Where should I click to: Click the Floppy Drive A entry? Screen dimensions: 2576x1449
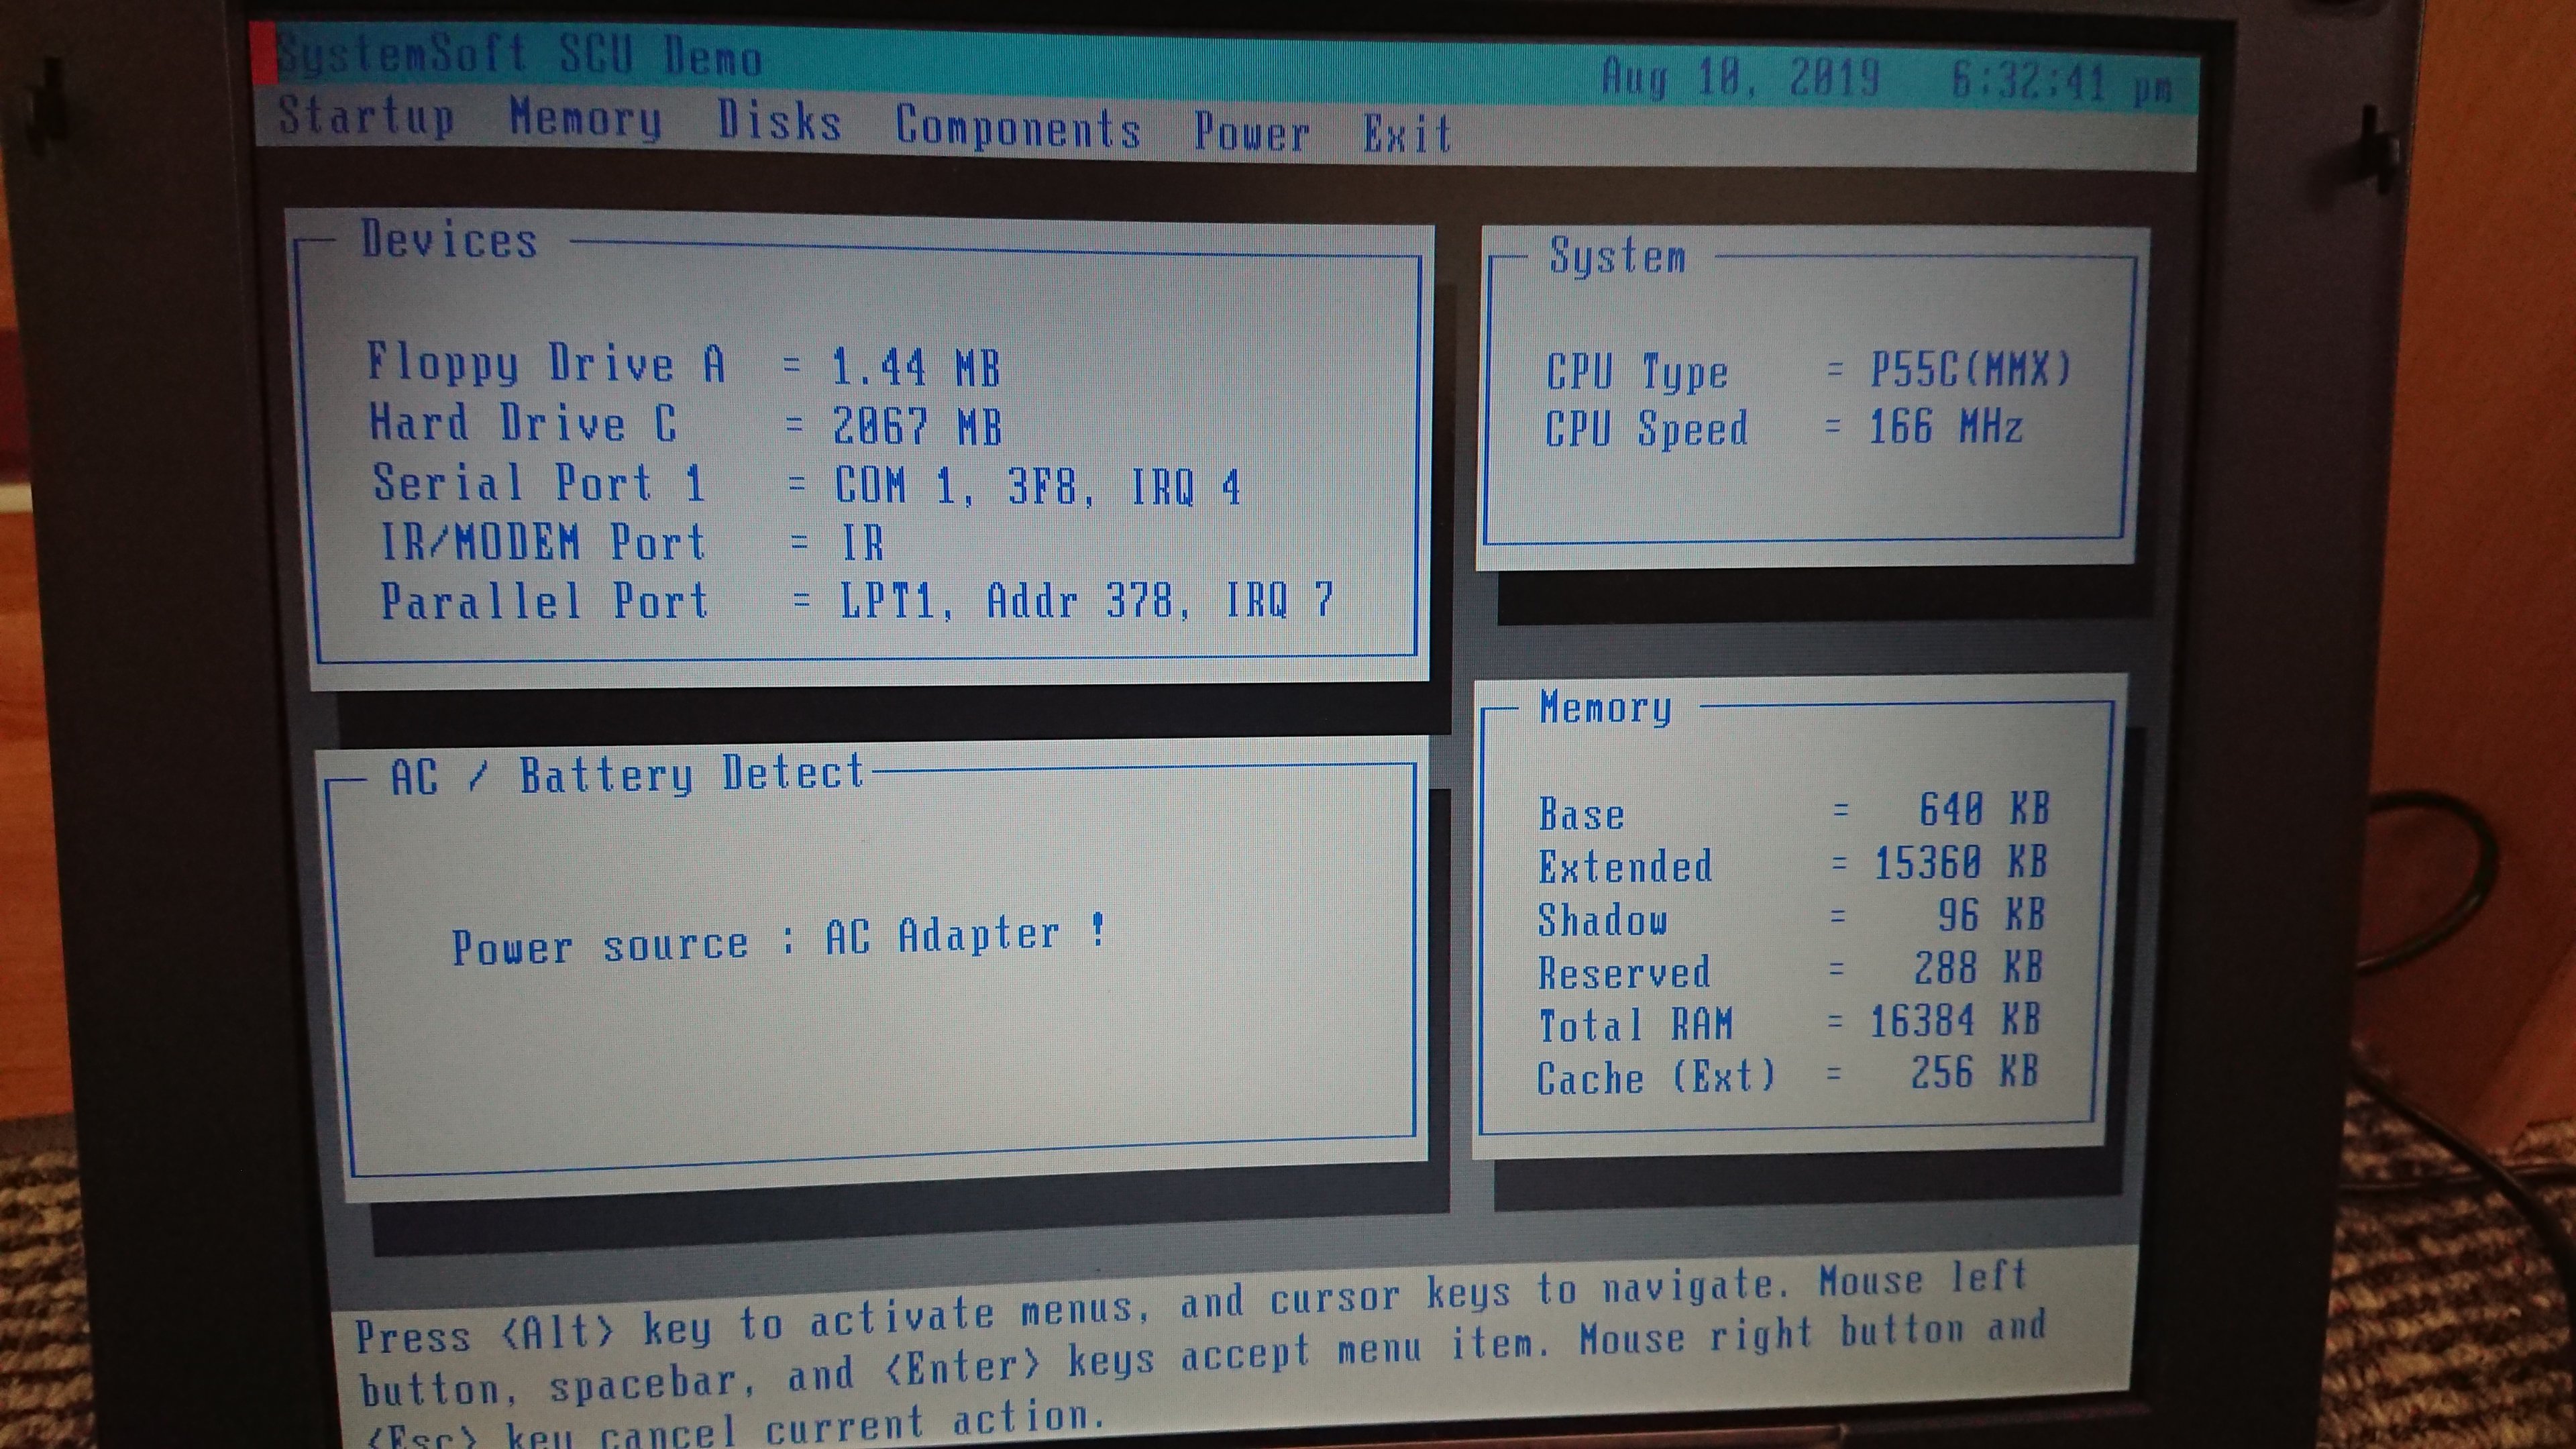pyautogui.click(x=545, y=363)
